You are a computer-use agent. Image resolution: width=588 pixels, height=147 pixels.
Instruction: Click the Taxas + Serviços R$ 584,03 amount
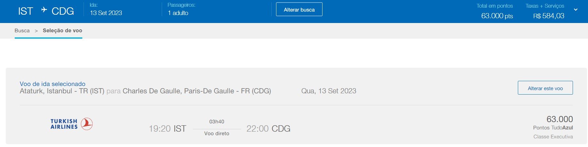click(549, 16)
